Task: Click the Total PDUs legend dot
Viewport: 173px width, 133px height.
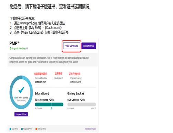Action: (x=10, y=129)
